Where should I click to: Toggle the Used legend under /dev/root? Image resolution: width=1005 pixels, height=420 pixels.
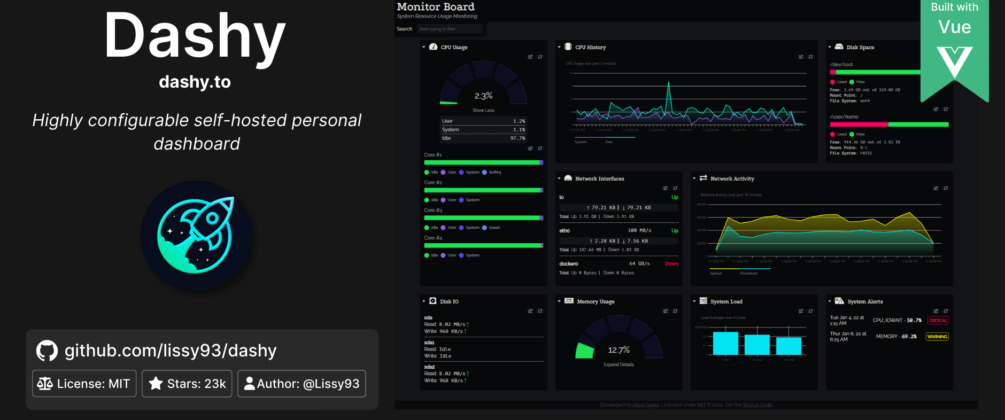click(x=838, y=82)
